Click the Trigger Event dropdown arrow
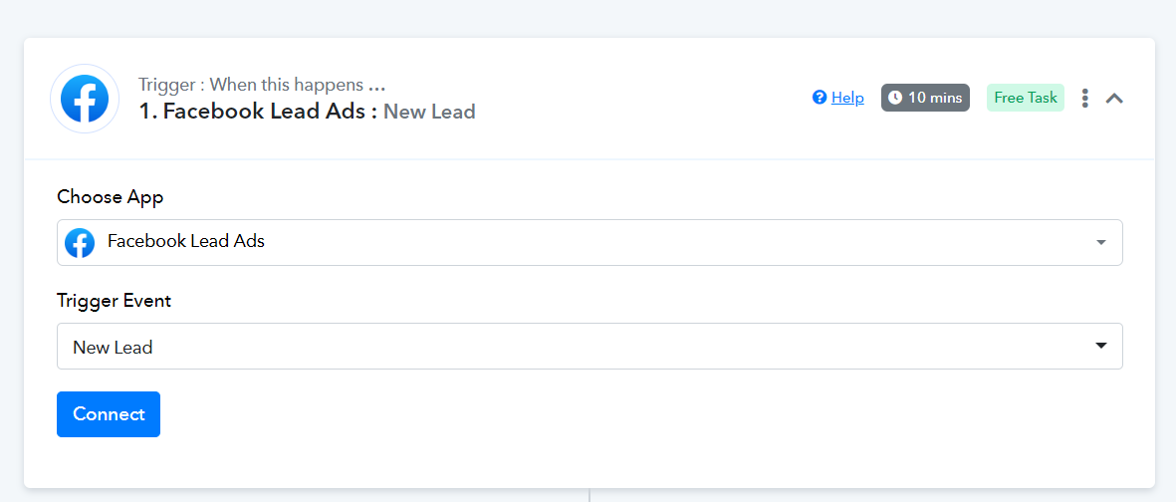Screen dimensions: 1176x502 (x=1101, y=346)
